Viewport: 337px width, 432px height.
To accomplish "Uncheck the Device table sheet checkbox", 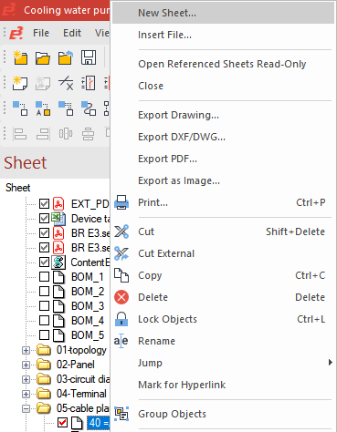I will (44, 218).
